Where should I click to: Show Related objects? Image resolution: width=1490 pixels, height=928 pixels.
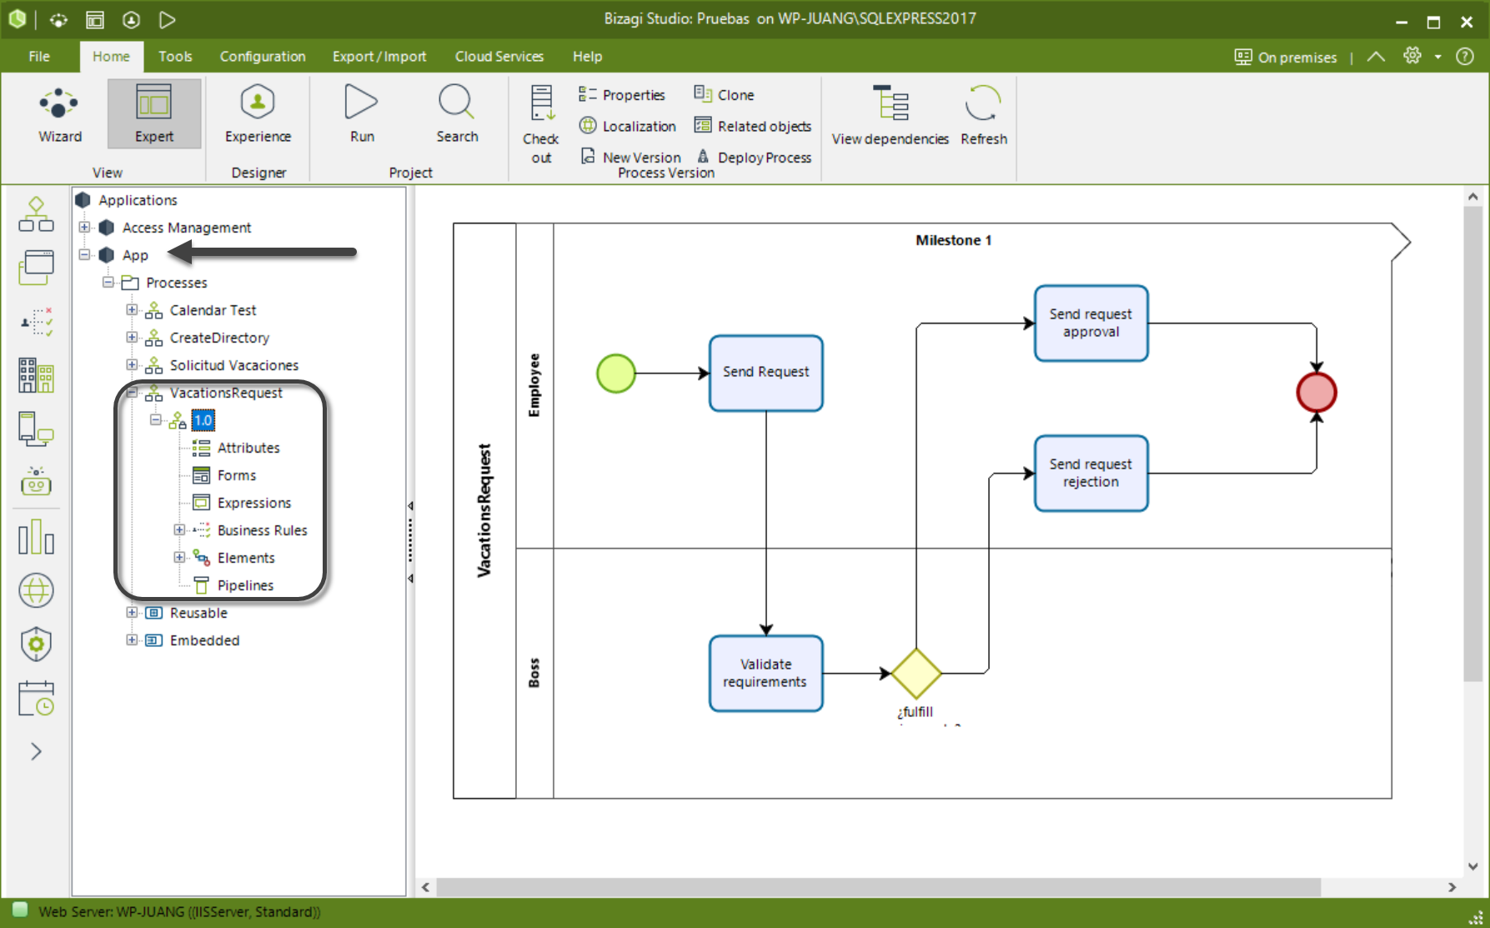[753, 126]
